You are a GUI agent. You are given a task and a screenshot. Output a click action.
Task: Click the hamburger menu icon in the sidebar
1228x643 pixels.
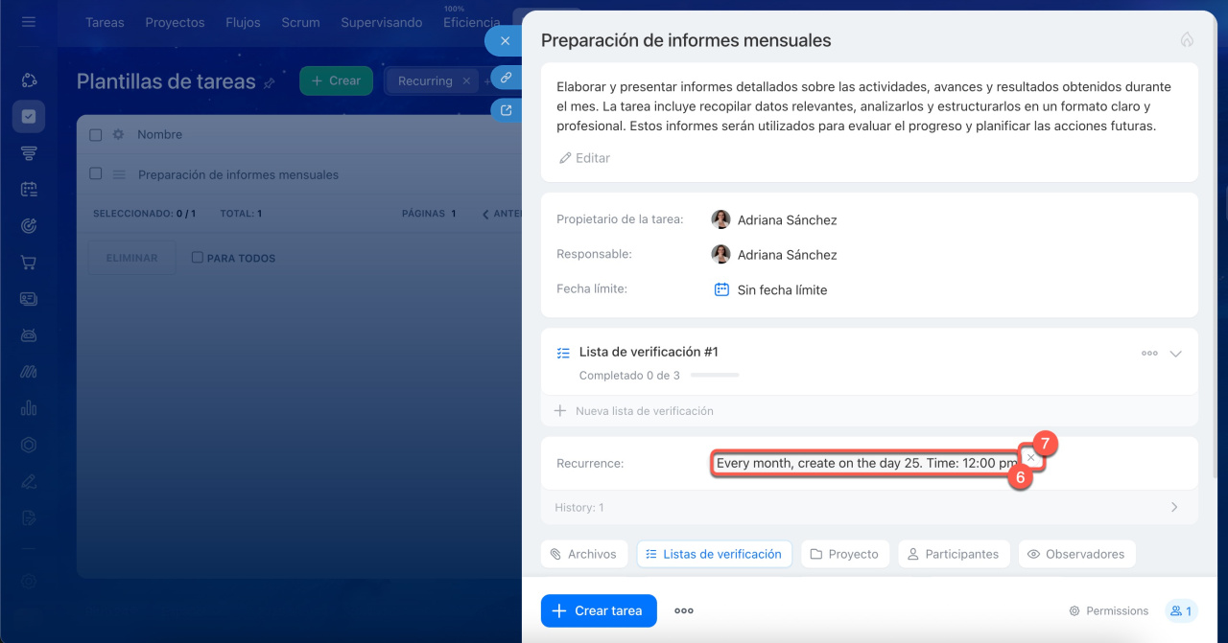pos(29,21)
